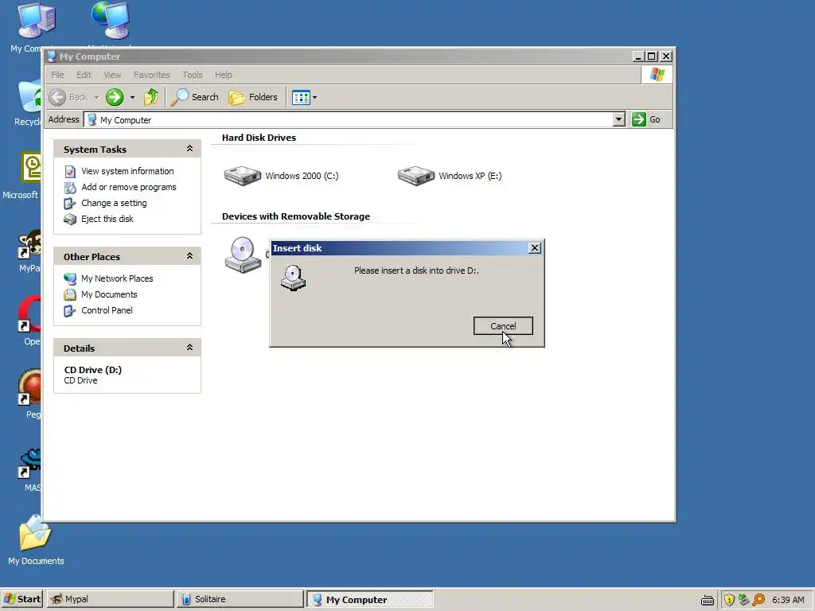Screen dimensions: 815x611
Task: Click Add or remove programs link
Action: (x=128, y=187)
